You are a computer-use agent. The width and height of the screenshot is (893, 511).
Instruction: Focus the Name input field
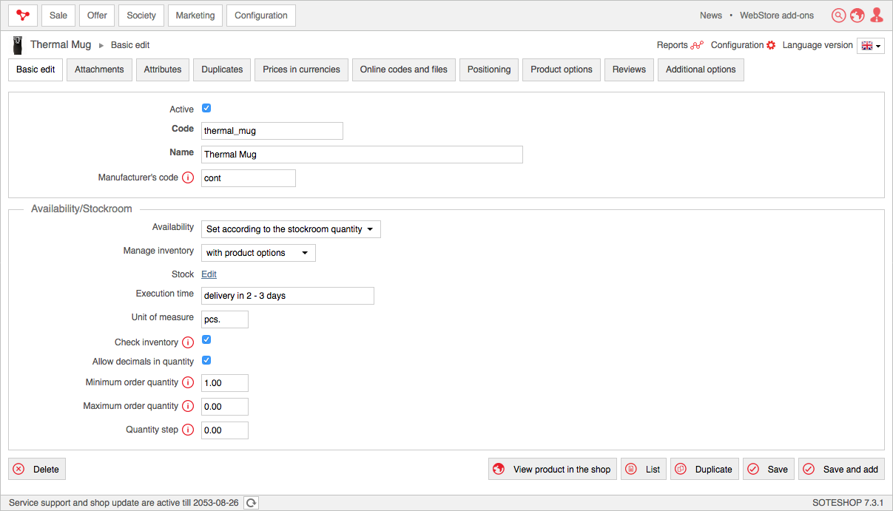pyautogui.click(x=362, y=155)
